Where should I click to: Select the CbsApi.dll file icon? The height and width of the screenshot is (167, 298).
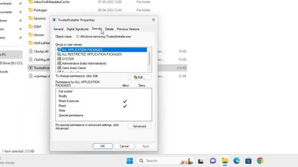click(31, 51)
